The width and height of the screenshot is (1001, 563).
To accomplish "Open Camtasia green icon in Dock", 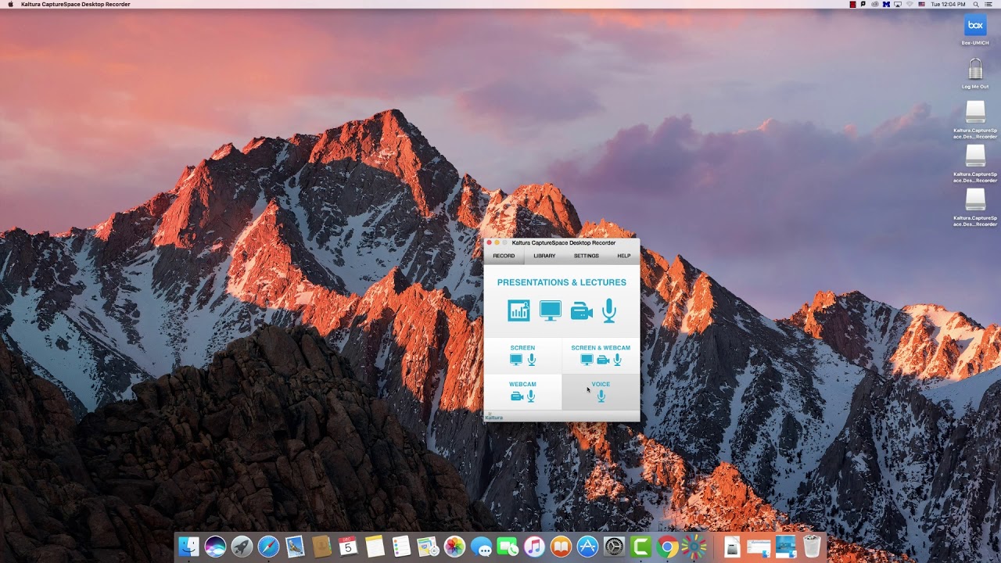I will 641,547.
